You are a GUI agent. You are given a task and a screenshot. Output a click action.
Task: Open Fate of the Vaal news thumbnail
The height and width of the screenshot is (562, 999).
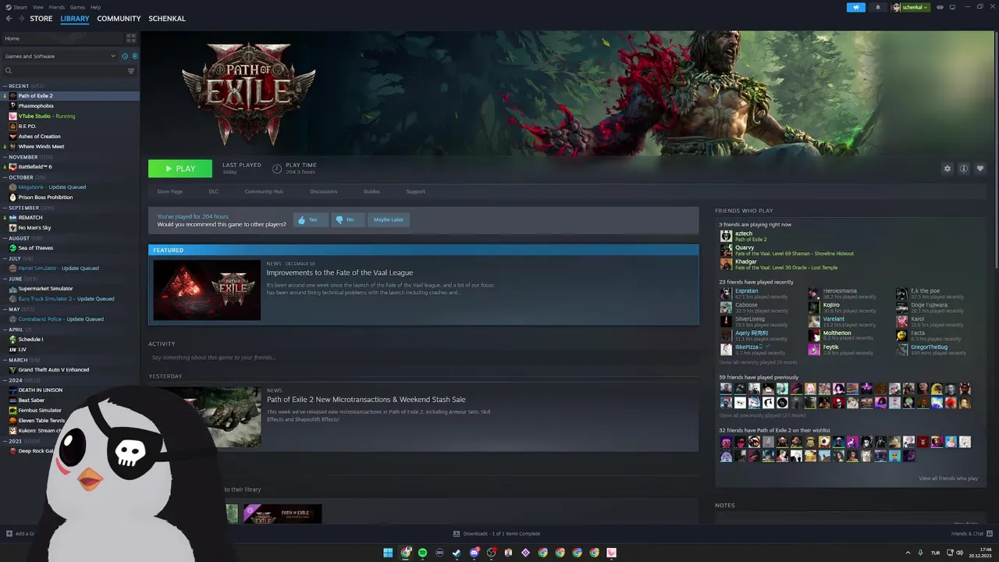[207, 290]
